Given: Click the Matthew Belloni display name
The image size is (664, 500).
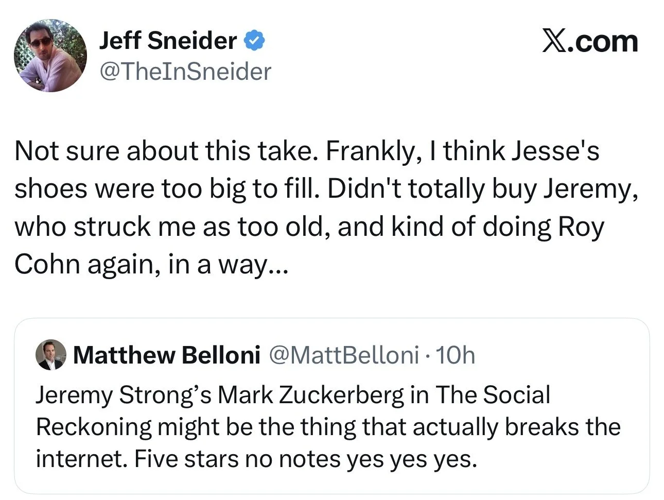Looking at the screenshot, I should [x=166, y=355].
